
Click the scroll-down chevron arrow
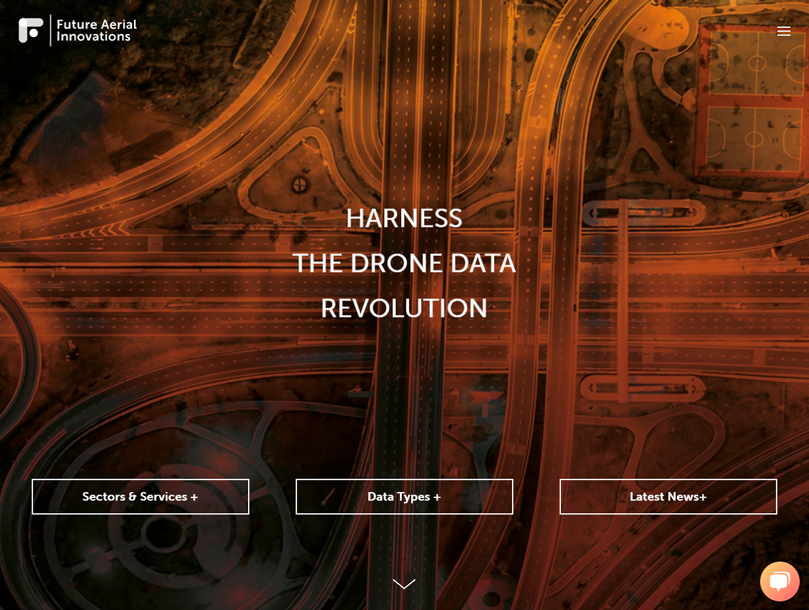coord(404,583)
